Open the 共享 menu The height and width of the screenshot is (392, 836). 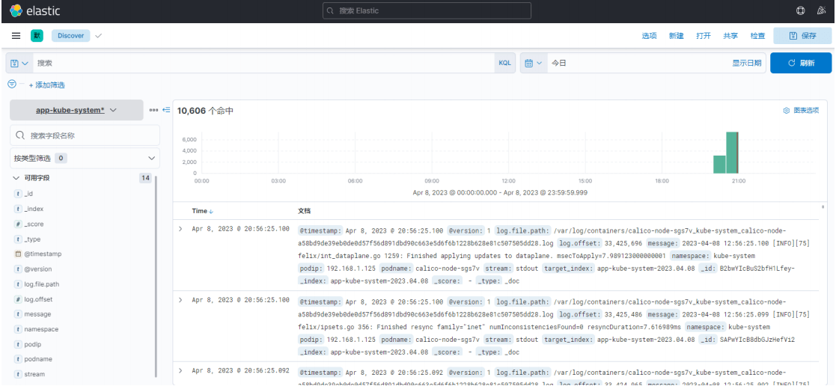pyautogui.click(x=730, y=36)
